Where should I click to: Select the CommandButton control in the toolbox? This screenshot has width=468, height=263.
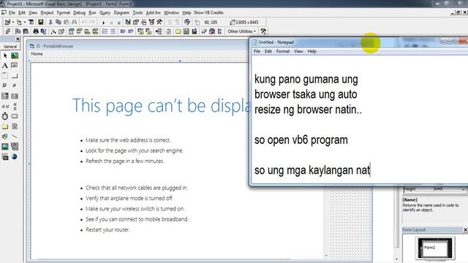(x=15, y=76)
